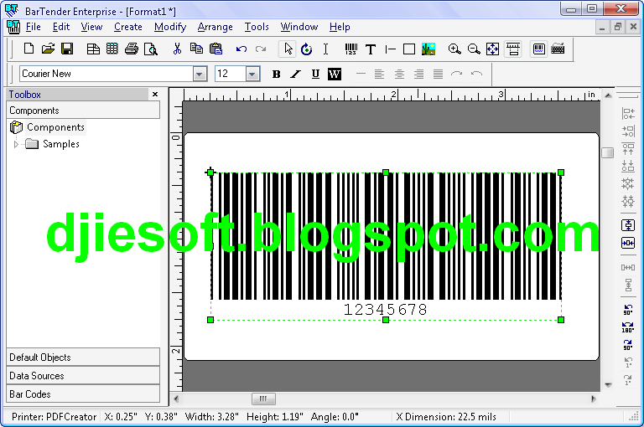Select the arrow pointer tool

[288, 49]
